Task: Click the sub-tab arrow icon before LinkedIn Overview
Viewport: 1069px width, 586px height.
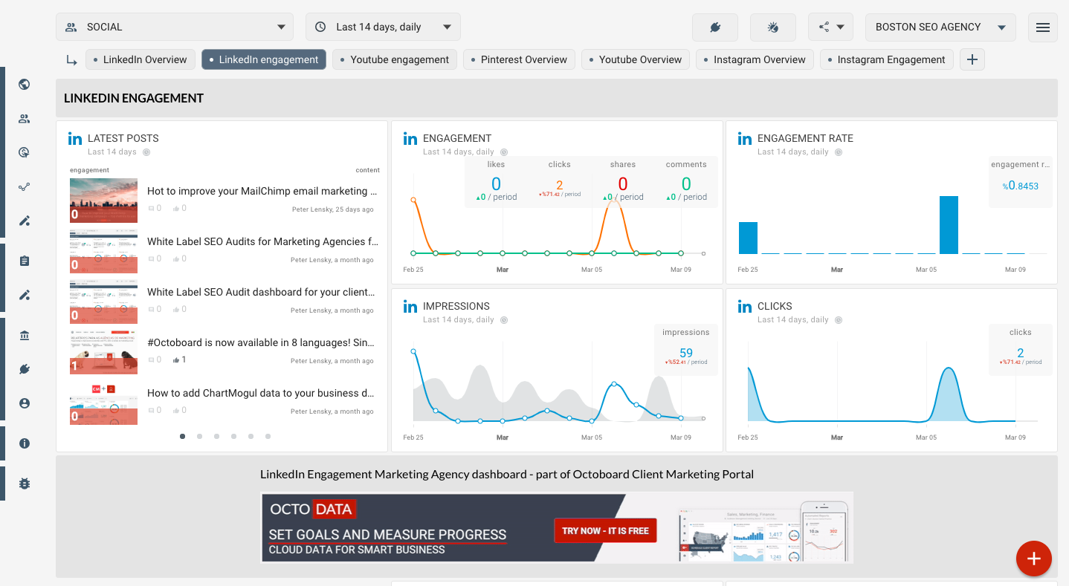Action: pos(71,60)
